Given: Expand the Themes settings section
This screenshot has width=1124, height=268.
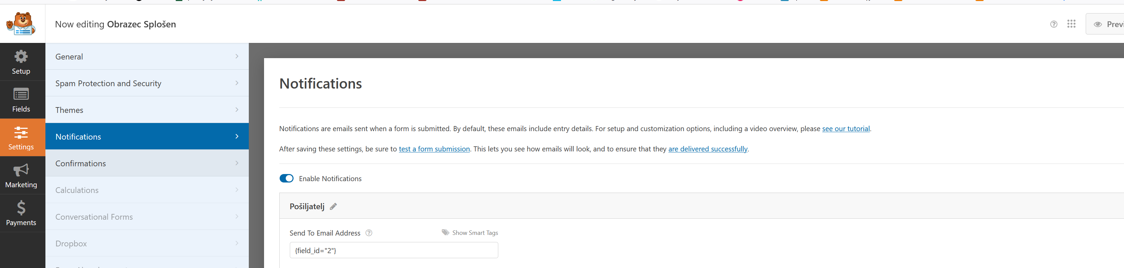Looking at the screenshot, I should (147, 110).
